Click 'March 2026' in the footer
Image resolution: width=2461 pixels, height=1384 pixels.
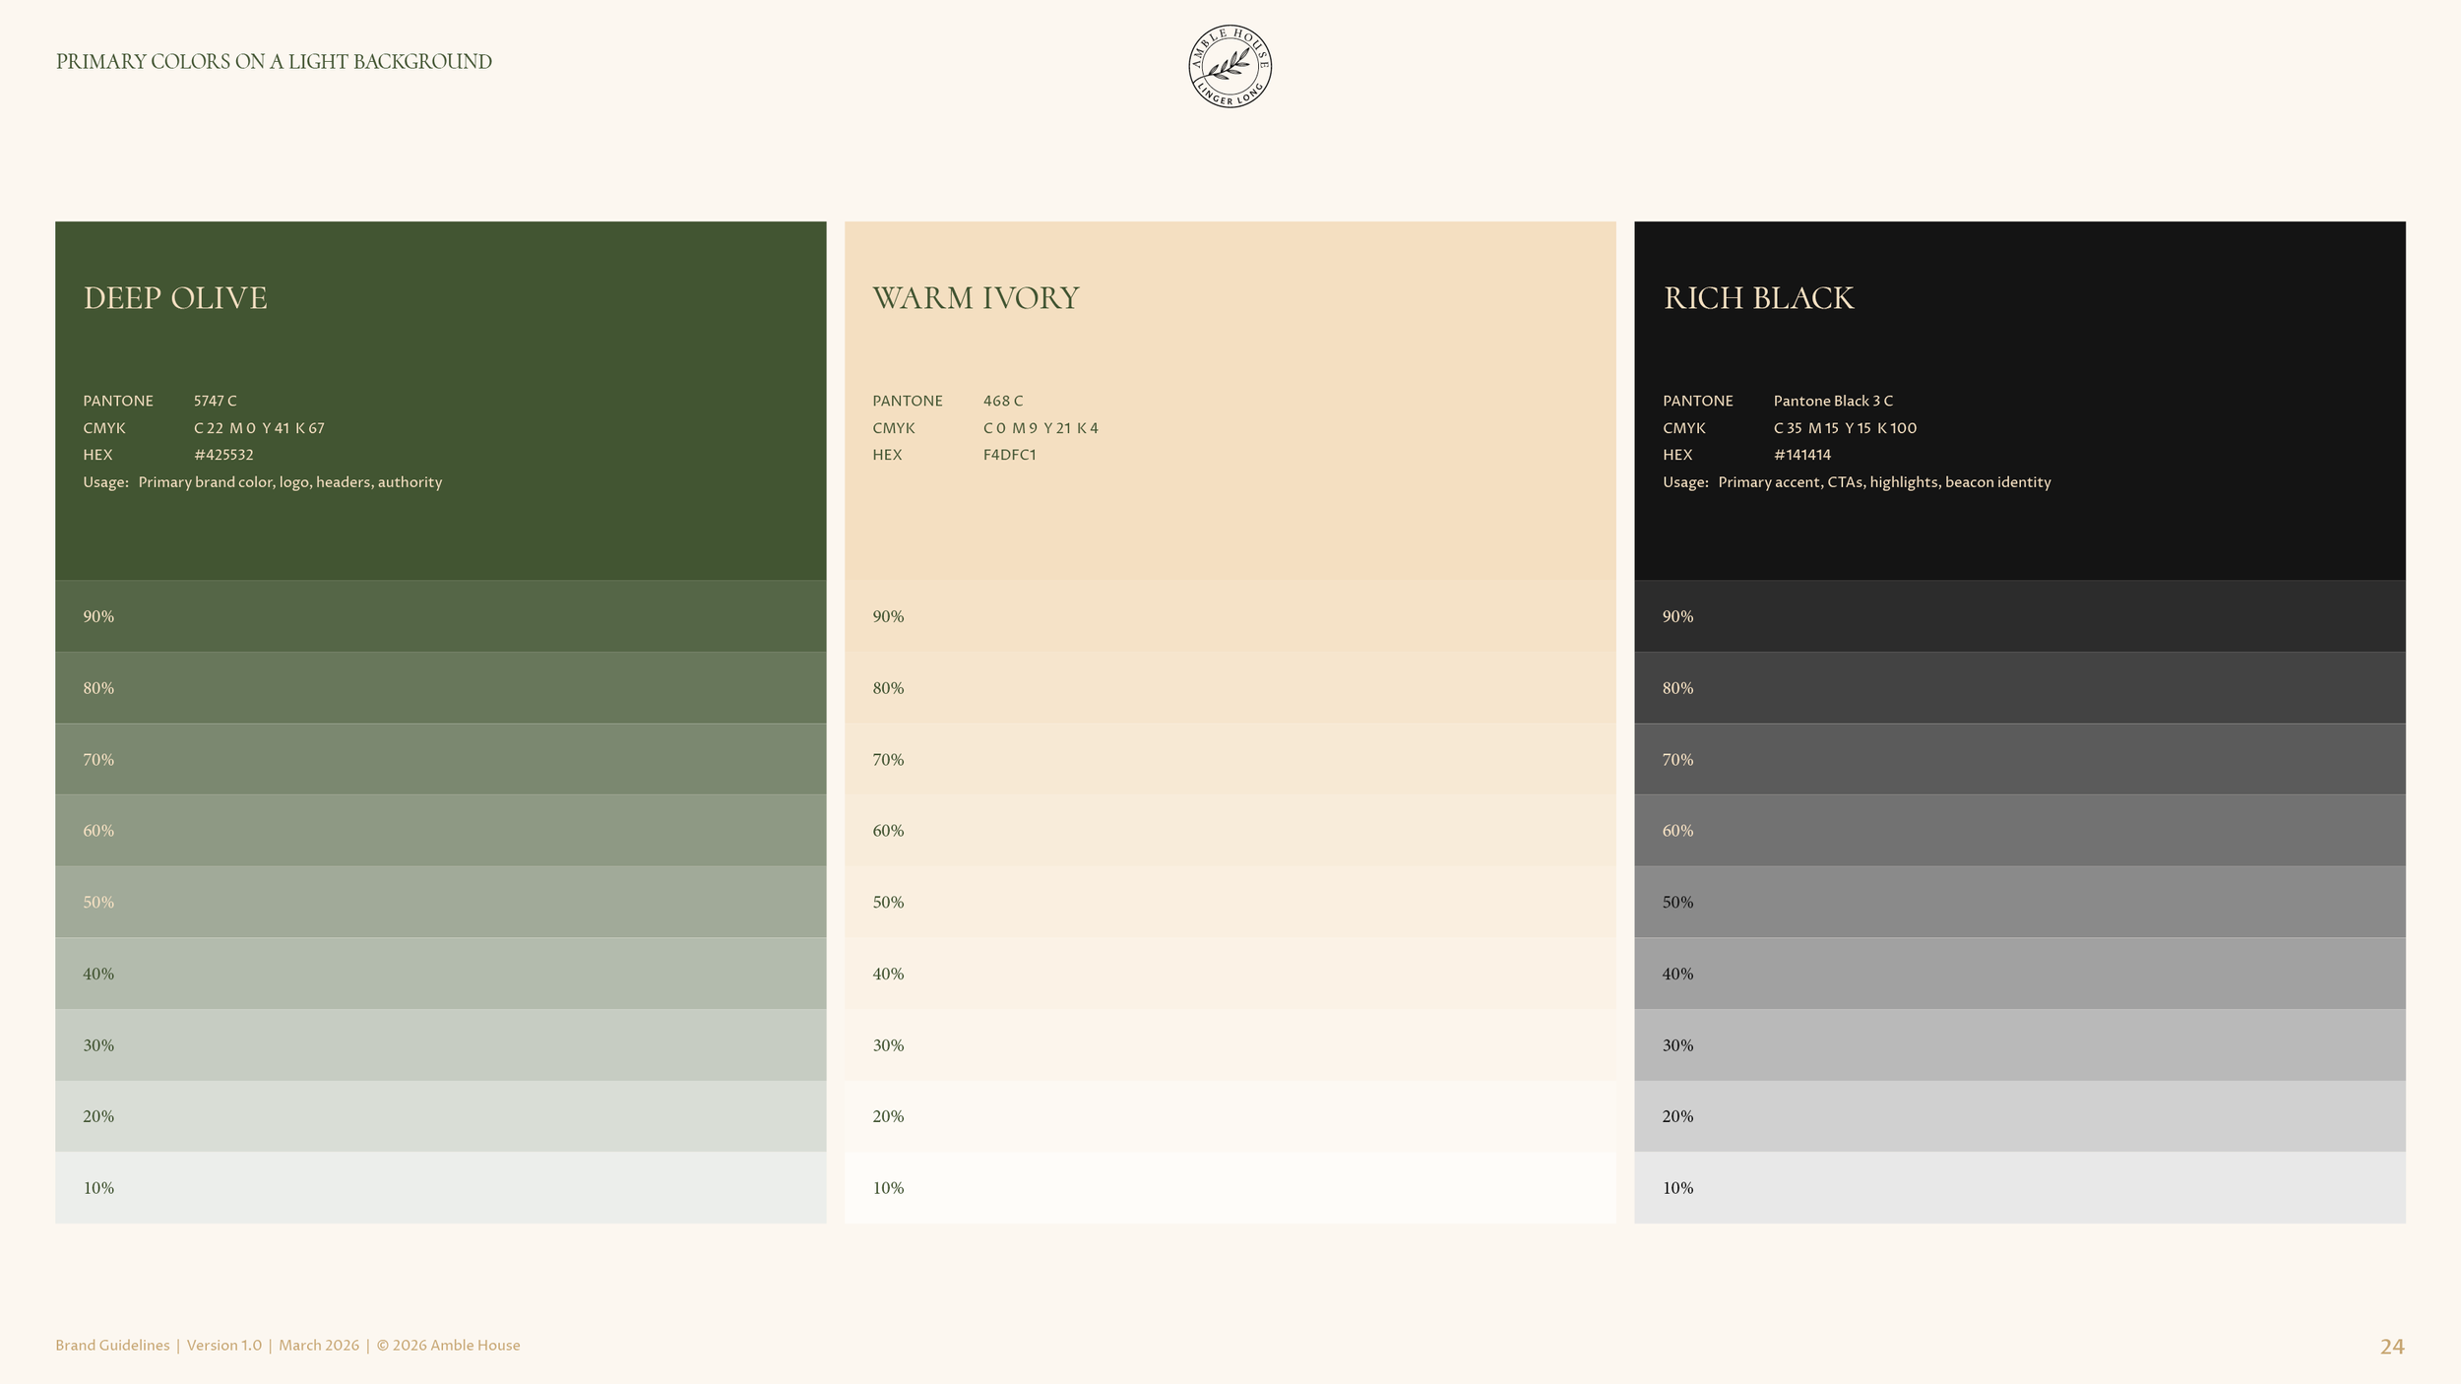point(319,1346)
